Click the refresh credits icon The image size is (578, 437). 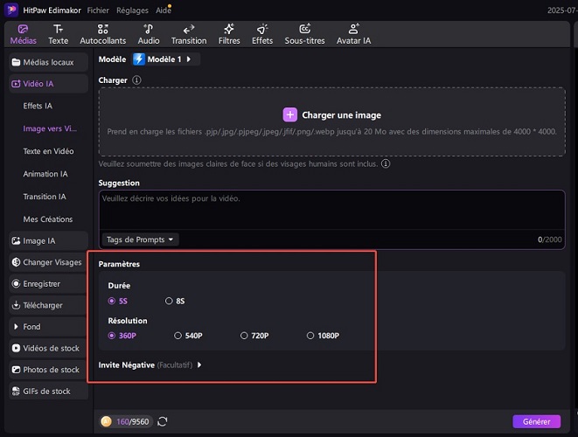pos(163,421)
